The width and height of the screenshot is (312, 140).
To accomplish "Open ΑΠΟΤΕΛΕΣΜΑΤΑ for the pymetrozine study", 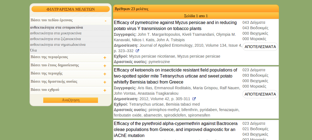I will tap(260, 47).
